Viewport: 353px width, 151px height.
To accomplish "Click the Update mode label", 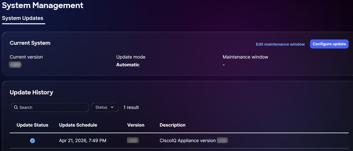I will point(131,57).
